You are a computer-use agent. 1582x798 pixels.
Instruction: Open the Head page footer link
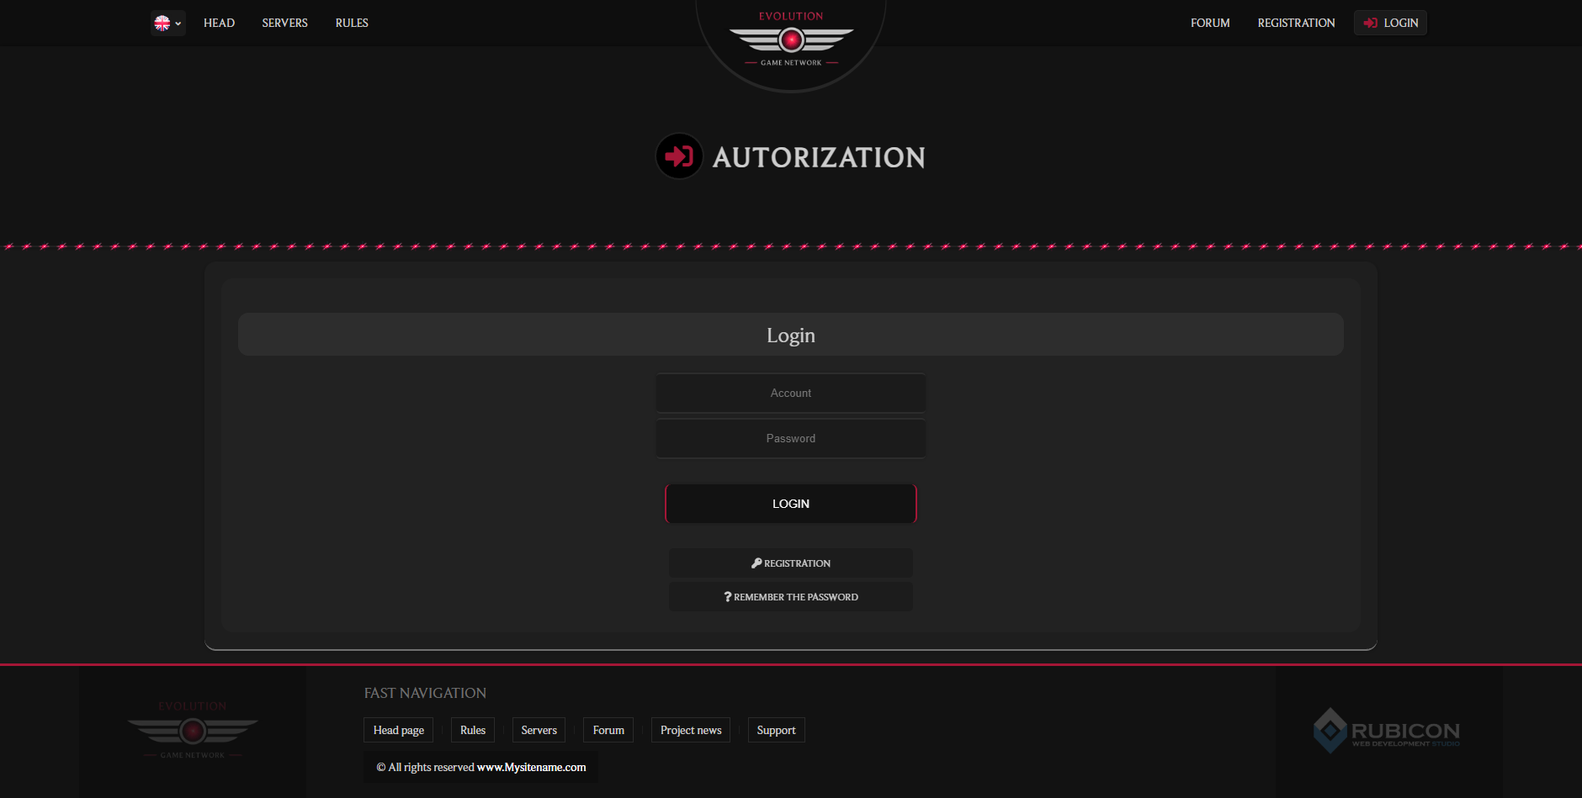(x=398, y=729)
